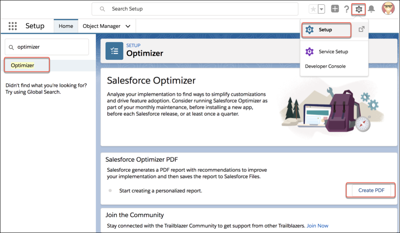The width and height of the screenshot is (400, 233).
Task: Select Optimizer in the sidebar results
Action: [x=22, y=65]
